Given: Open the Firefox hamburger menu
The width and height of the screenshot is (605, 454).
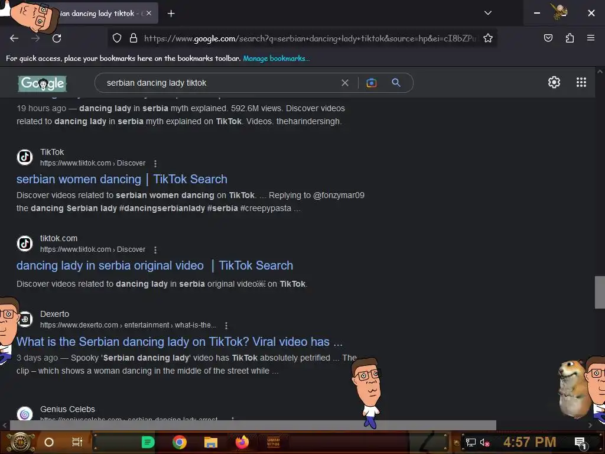Looking at the screenshot, I should tap(591, 38).
